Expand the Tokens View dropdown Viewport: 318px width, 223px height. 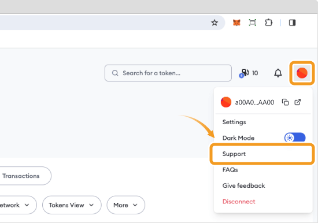[72, 205]
